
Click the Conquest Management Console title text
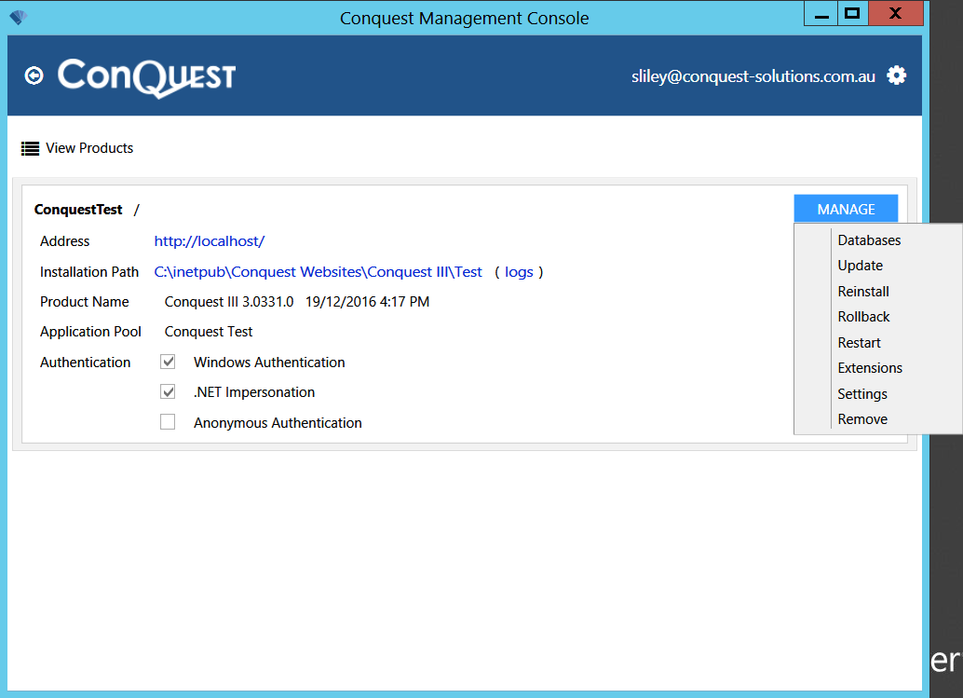click(465, 19)
